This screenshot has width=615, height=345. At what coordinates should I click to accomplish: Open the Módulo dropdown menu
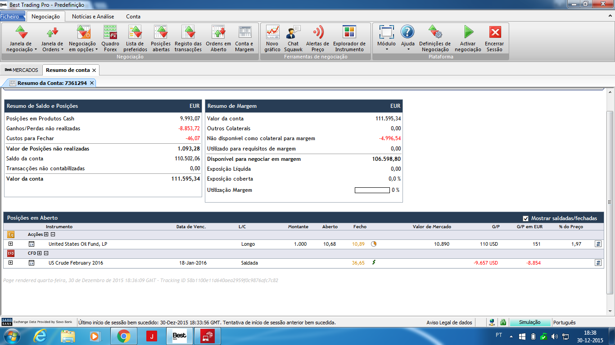(386, 38)
